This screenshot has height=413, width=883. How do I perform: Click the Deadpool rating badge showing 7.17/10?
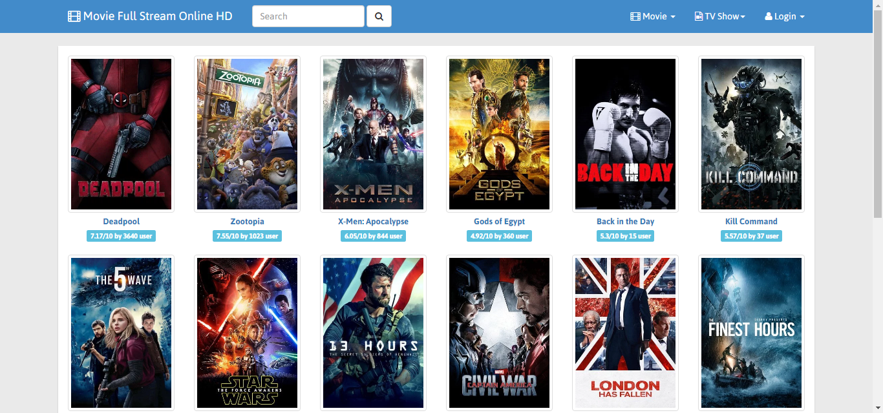pos(121,236)
